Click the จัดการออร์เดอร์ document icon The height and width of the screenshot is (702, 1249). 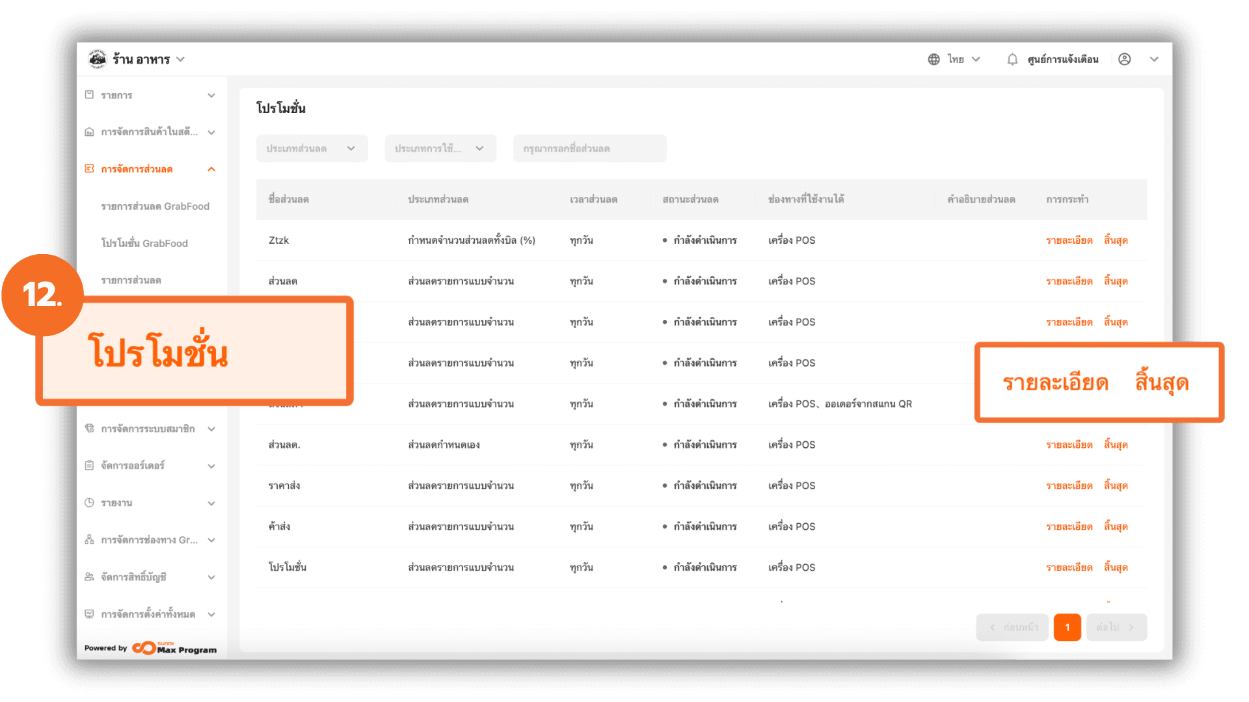click(89, 465)
